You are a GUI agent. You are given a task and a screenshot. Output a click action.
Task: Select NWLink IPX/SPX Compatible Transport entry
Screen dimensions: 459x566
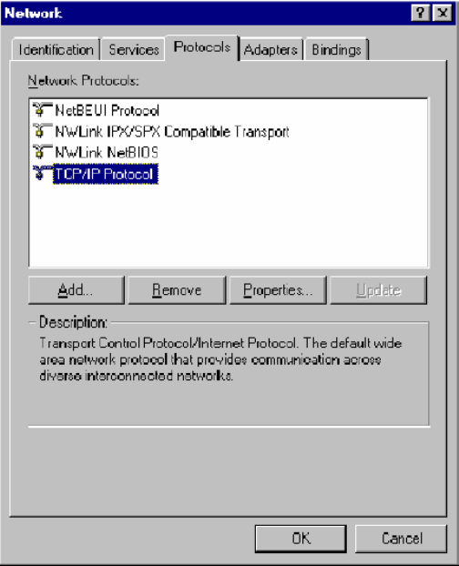click(172, 131)
